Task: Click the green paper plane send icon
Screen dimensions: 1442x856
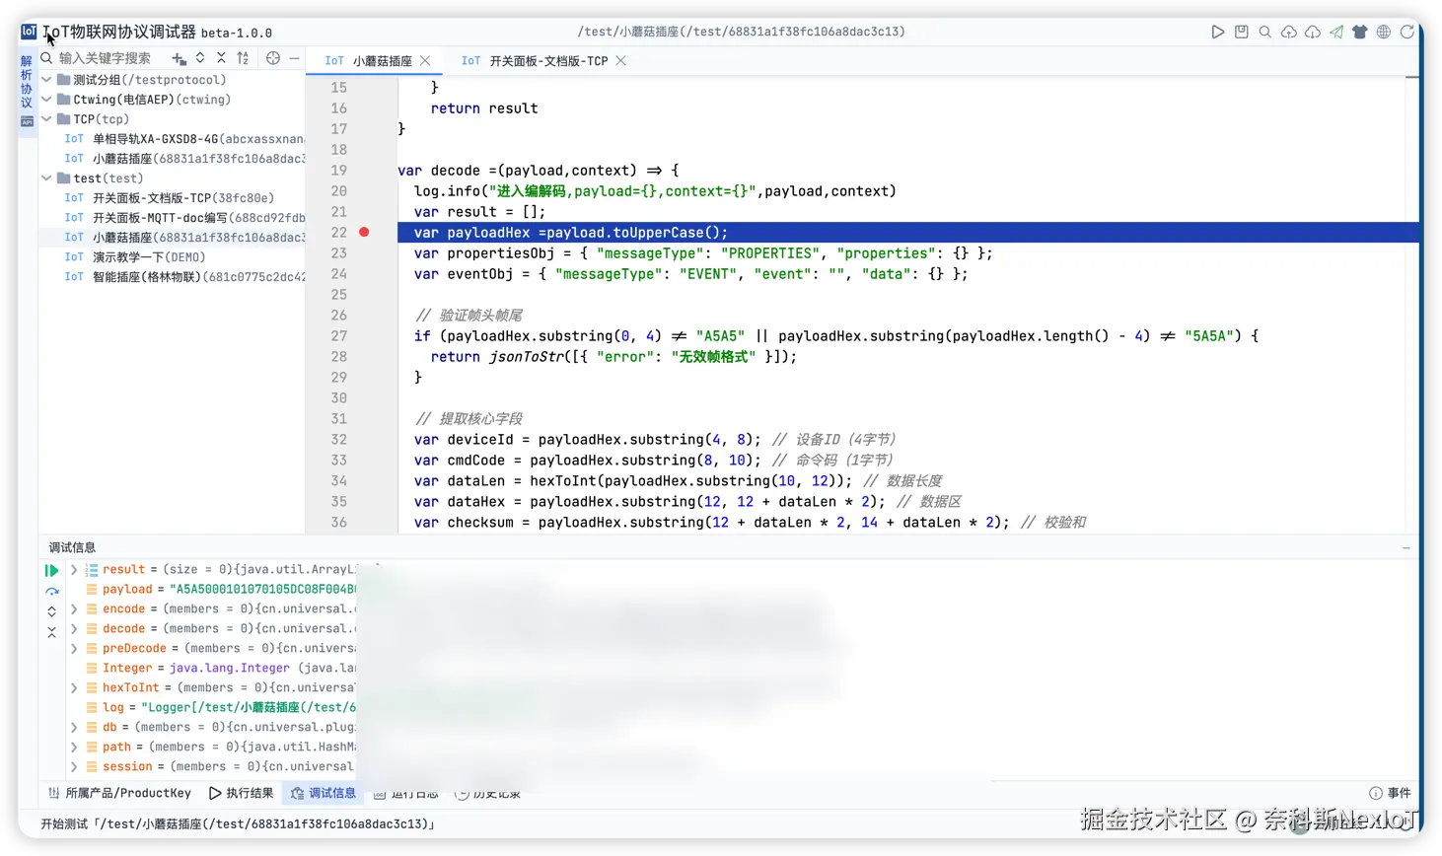Action: pos(1336,32)
